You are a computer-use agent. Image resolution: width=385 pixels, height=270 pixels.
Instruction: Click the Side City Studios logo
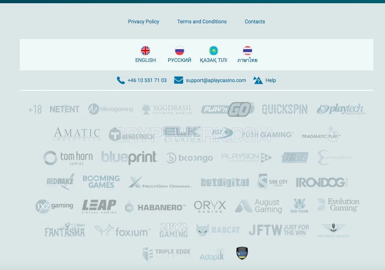272,182
